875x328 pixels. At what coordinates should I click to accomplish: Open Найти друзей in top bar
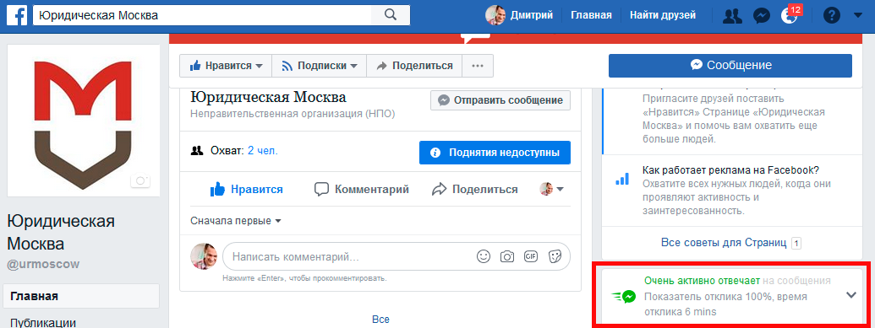pos(663,15)
